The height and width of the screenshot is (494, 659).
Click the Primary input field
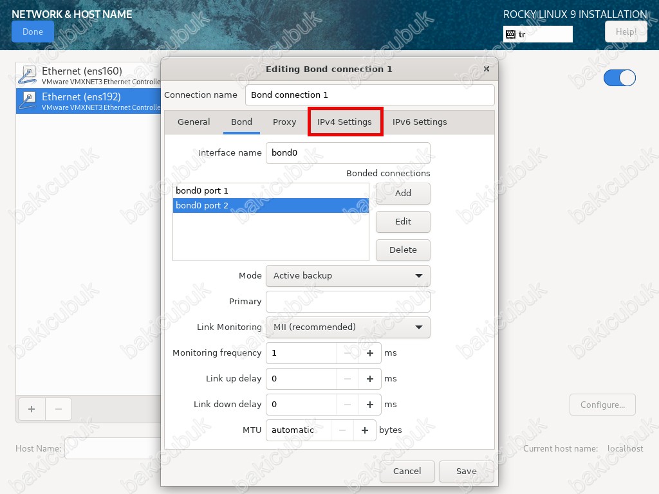click(x=348, y=302)
